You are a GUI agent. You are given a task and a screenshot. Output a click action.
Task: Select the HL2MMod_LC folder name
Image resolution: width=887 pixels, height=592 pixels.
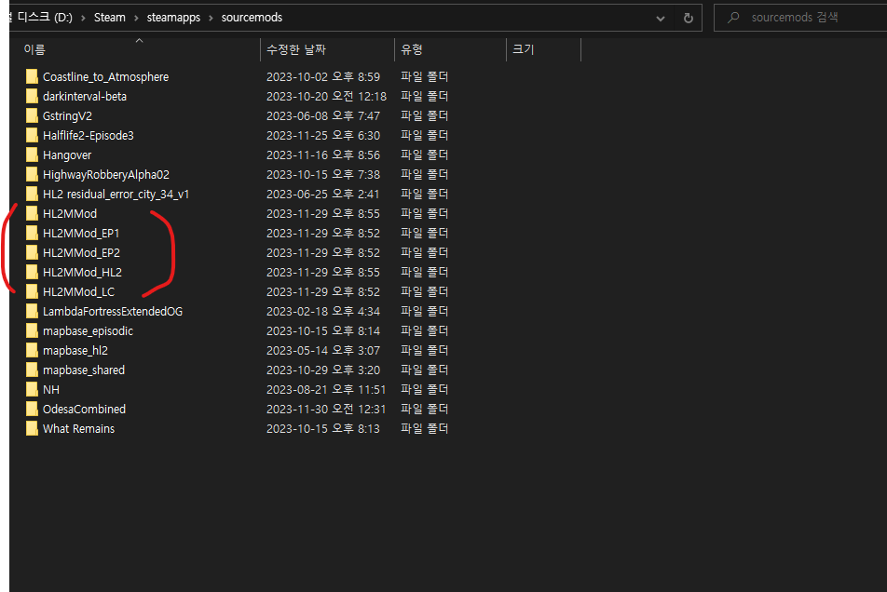(78, 292)
